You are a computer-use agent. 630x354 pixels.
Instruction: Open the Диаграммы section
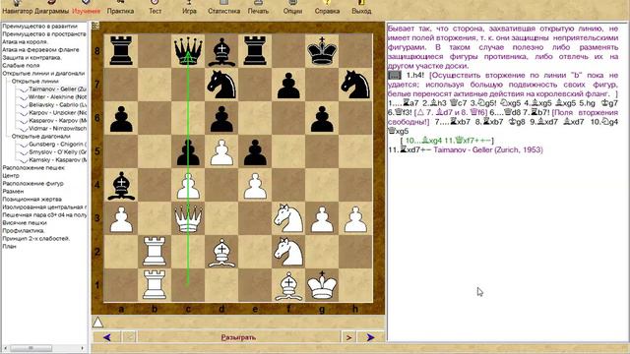click(51, 8)
